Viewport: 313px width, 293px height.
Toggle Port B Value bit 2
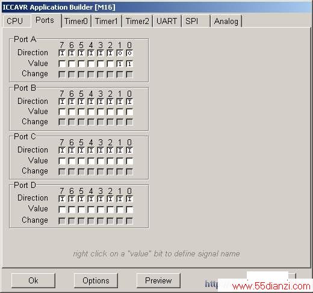point(110,112)
